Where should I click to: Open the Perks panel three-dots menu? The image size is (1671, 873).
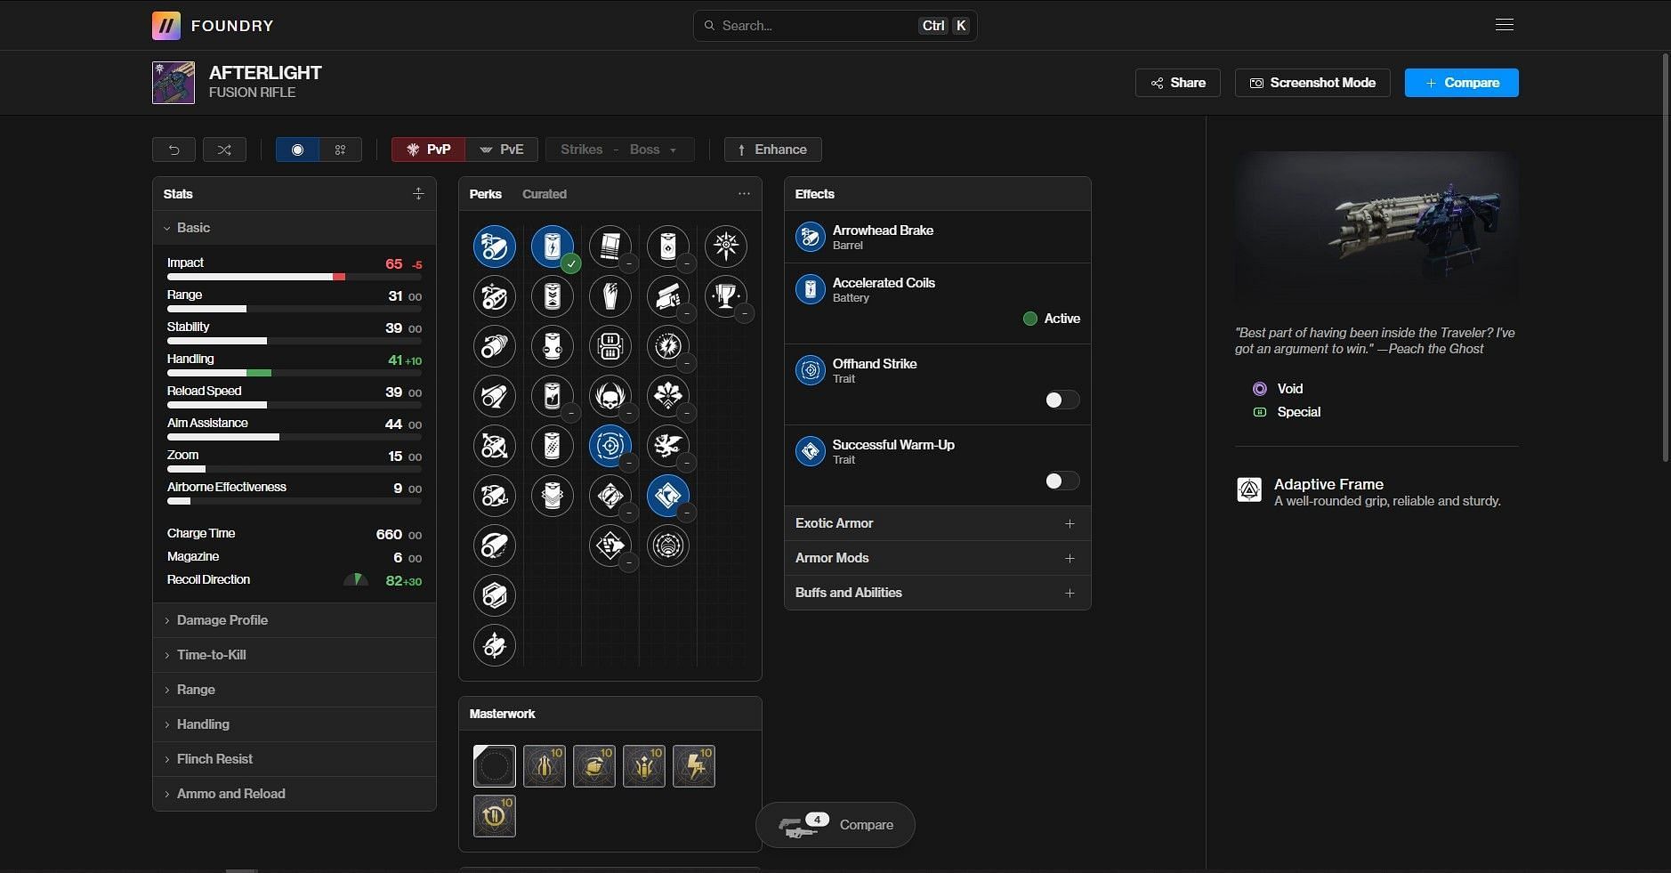[x=744, y=194]
